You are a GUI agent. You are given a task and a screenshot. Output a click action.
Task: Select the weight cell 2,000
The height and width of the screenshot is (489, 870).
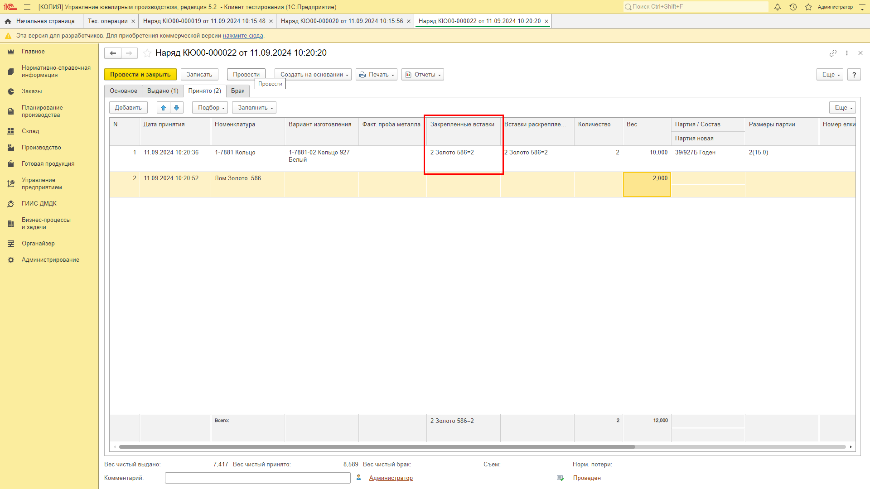click(647, 184)
